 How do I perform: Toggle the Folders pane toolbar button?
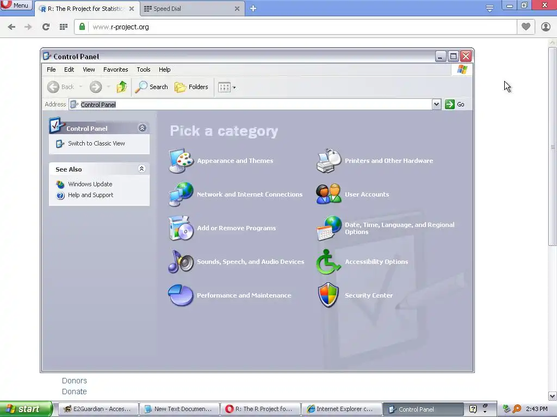tap(191, 87)
